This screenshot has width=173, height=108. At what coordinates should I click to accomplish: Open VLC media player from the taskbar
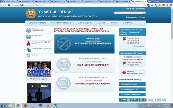[x=48, y=106]
